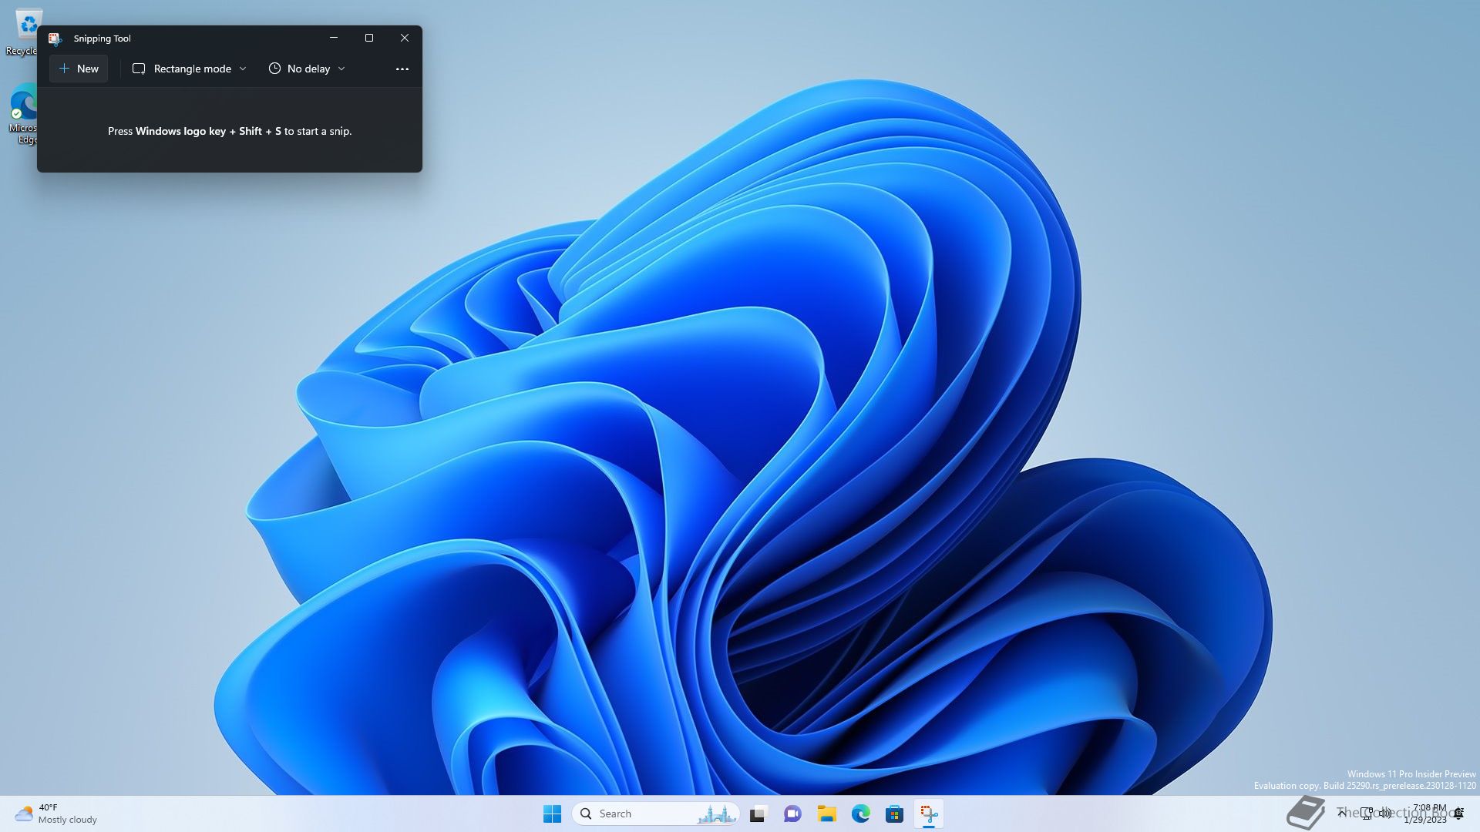Open File Explorer from the taskbar
The image size is (1480, 832).
(826, 814)
